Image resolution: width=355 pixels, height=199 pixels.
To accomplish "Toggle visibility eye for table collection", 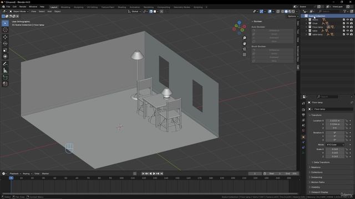I will pyautogui.click(x=348, y=31).
